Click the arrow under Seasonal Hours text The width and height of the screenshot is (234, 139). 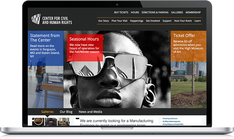(70, 57)
